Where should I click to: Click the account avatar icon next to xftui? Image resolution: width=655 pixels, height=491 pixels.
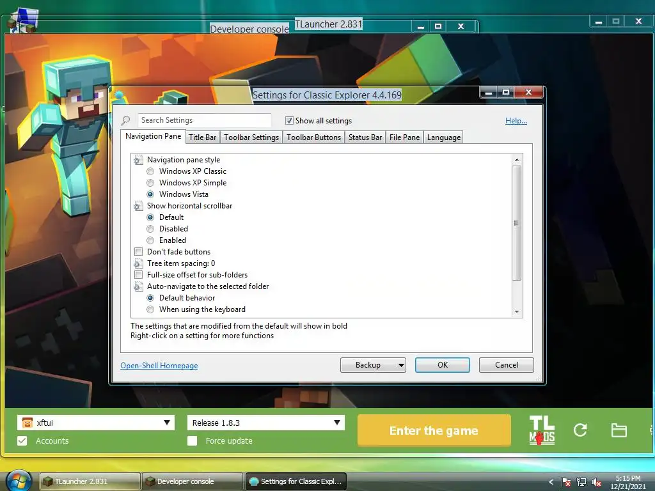(x=27, y=423)
